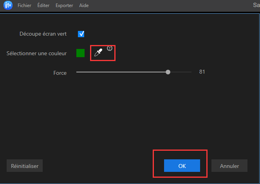Click the Force label text
260x184 pixels.
tap(60, 73)
